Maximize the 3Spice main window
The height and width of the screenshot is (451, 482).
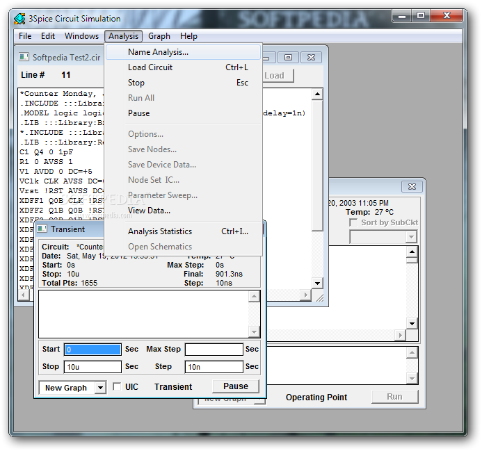(x=421, y=16)
